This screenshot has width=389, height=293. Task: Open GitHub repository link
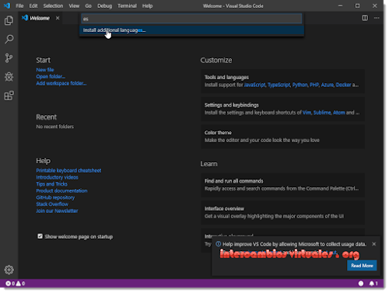click(x=55, y=197)
